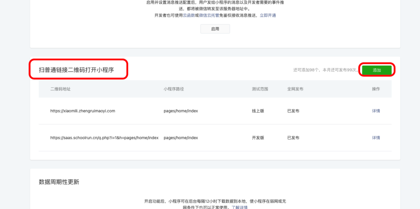420x209 pixels.
Task: Click the 操作 column header
Action: (x=376, y=89)
